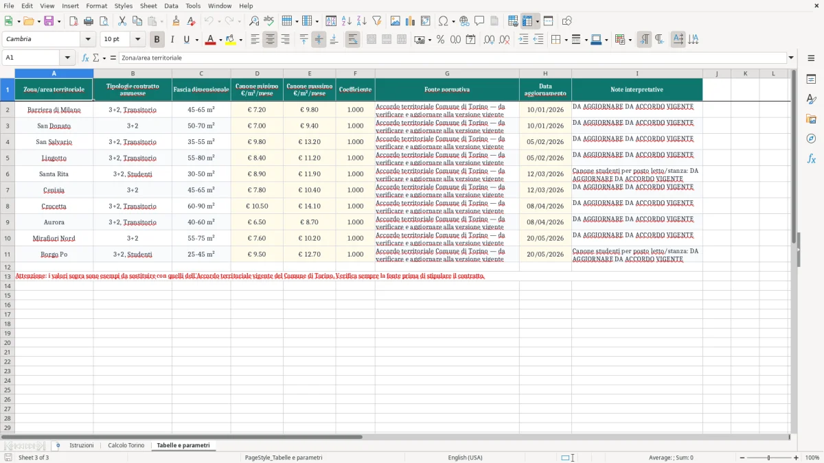Image resolution: width=824 pixels, height=463 pixels.
Task: Click the Draw Functions shapes icon
Action: [566, 21]
